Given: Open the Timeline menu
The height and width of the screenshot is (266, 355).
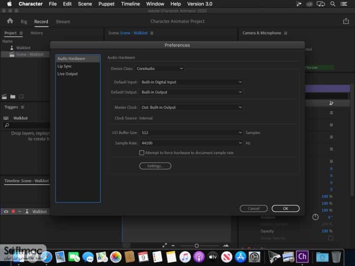Looking at the screenshot, I should tap(130, 4).
